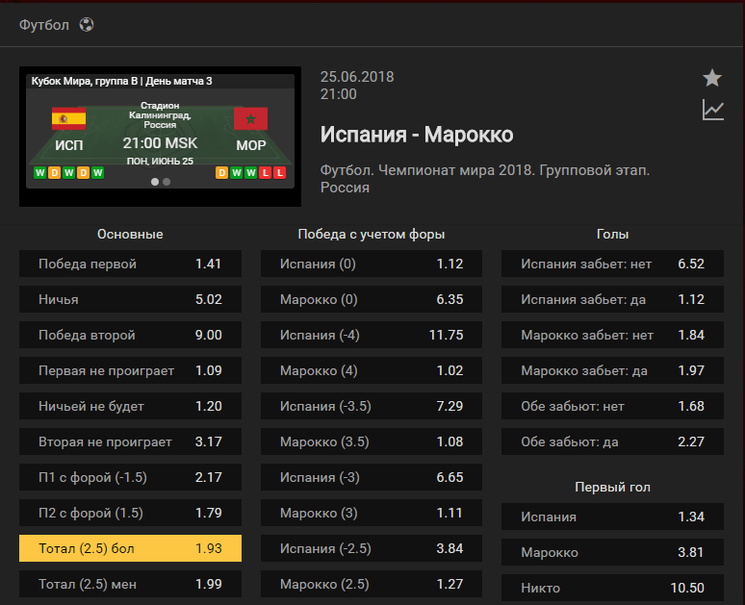Pick П1 с форой (-1.5) 2.17

[x=130, y=477]
